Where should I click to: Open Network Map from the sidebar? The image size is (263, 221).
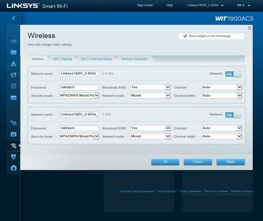13,41
